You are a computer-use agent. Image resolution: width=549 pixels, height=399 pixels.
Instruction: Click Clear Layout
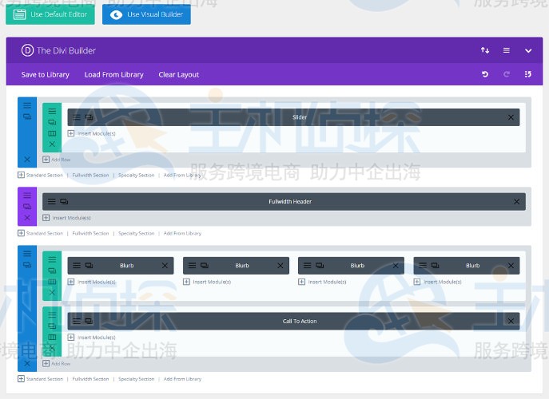(x=178, y=74)
